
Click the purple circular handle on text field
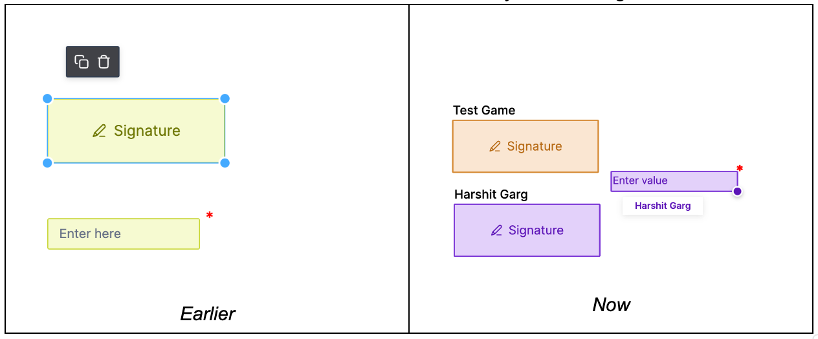[x=737, y=191]
